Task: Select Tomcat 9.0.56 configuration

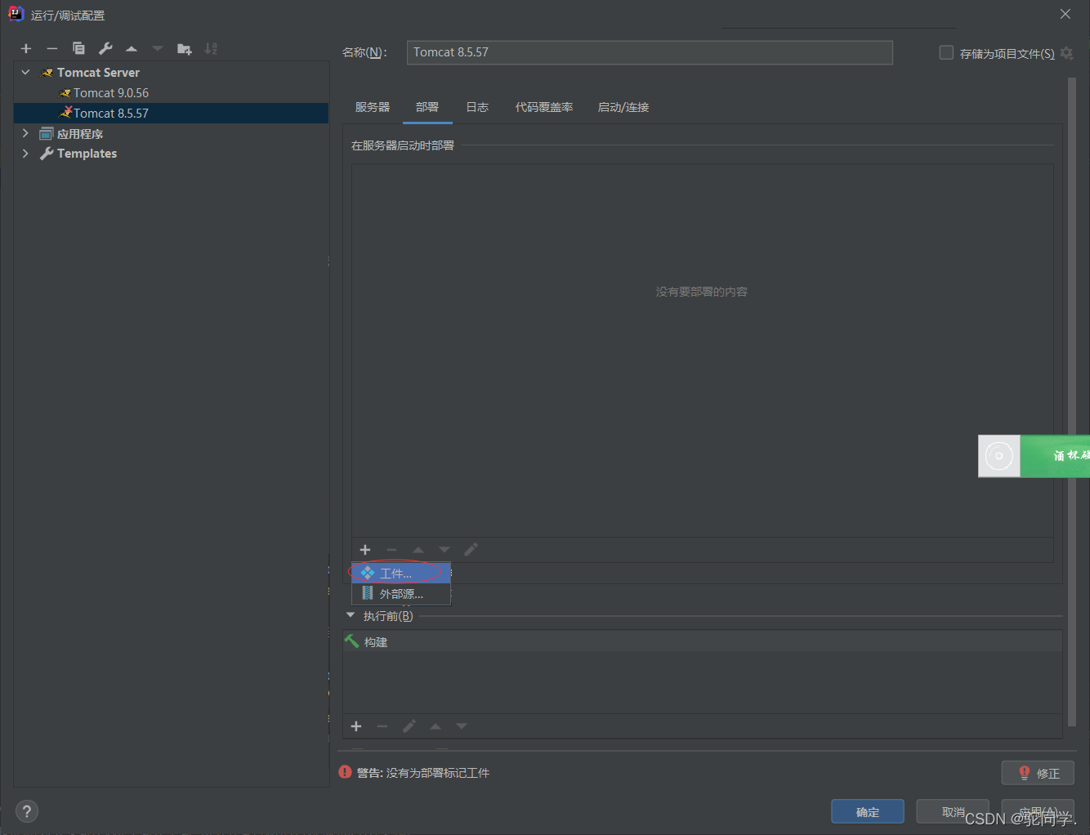Action: click(x=111, y=93)
